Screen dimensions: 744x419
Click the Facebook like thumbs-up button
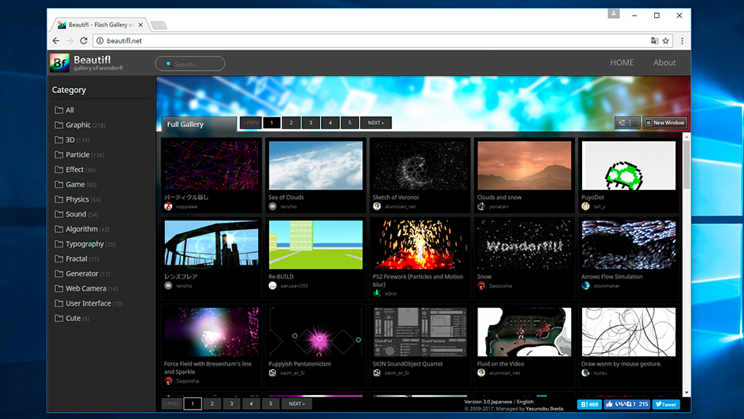[611, 404]
